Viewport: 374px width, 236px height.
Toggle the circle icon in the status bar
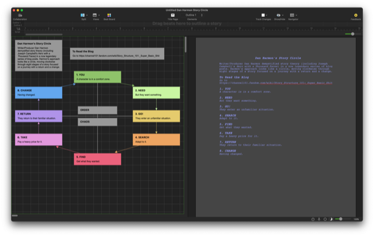[325, 219]
